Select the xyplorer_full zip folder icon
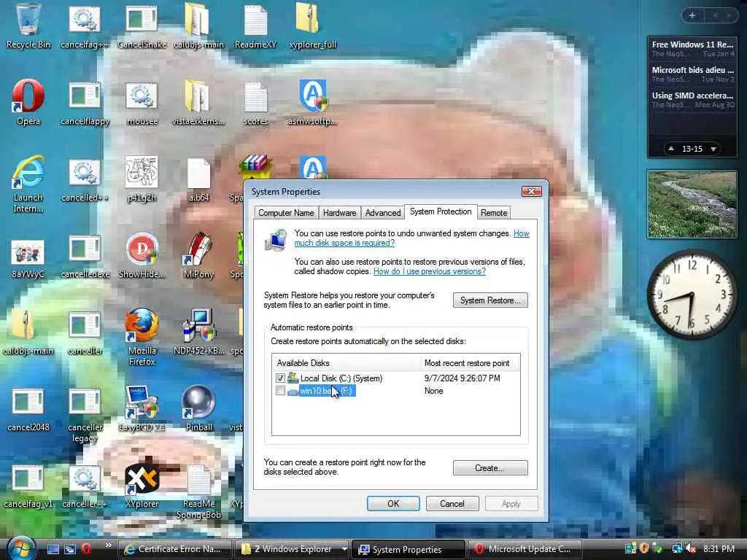Viewport: 747px width, 560px height. [x=312, y=26]
